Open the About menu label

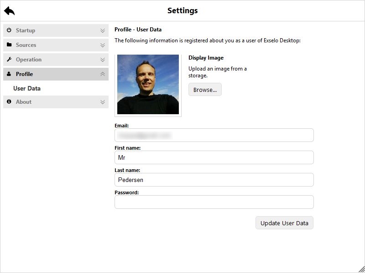click(24, 102)
